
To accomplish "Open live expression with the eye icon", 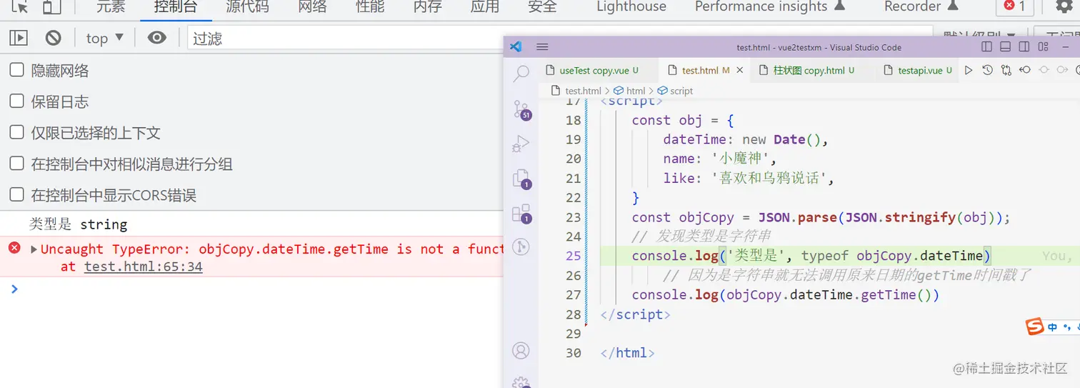I will click(x=157, y=38).
